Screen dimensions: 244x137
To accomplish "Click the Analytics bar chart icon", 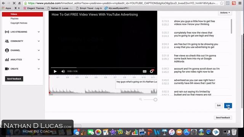I will (x=7, y=59).
